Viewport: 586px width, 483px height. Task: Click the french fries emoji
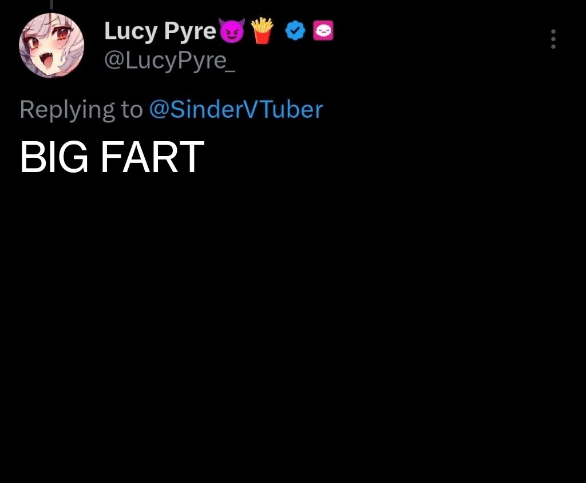[262, 31]
